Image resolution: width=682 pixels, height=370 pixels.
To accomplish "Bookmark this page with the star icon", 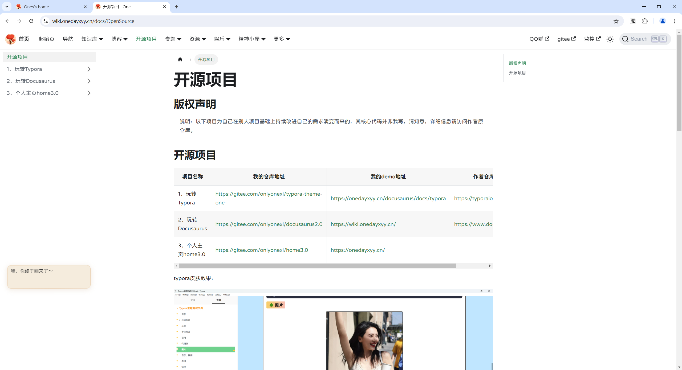I will pyautogui.click(x=616, y=21).
